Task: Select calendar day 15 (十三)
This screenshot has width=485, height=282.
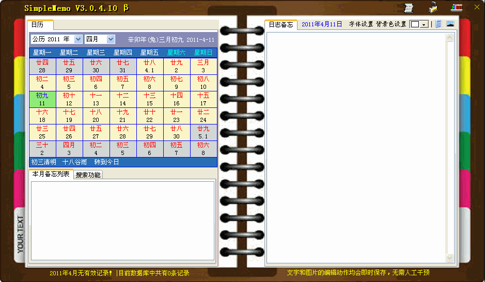Action: [x=150, y=99]
